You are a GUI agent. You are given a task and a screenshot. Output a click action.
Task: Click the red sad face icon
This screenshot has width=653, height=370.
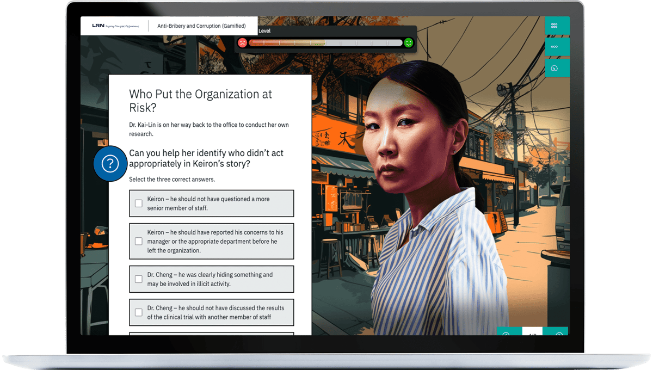(243, 43)
